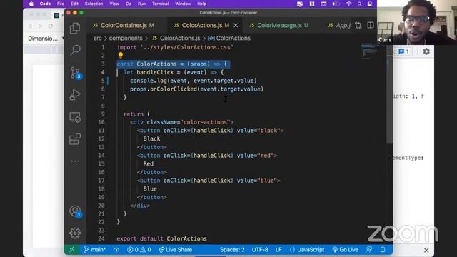457x257 pixels.
Task: Click ColorActions symbol in breadcrumb
Action: point(229,38)
